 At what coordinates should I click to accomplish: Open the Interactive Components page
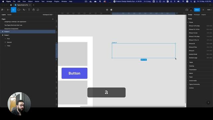[x=11, y=29]
